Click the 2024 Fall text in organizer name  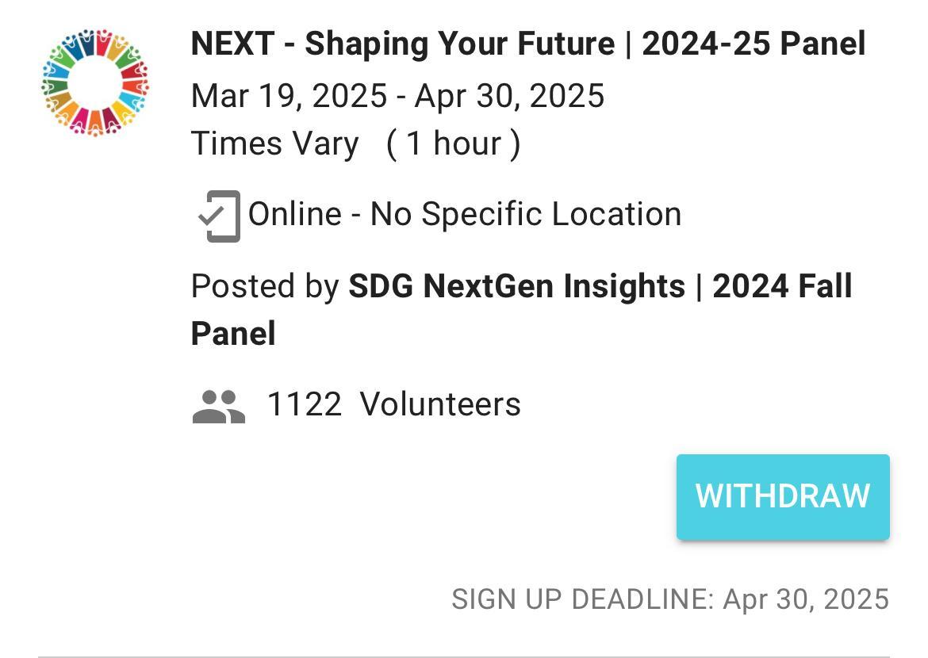pyautogui.click(x=782, y=286)
